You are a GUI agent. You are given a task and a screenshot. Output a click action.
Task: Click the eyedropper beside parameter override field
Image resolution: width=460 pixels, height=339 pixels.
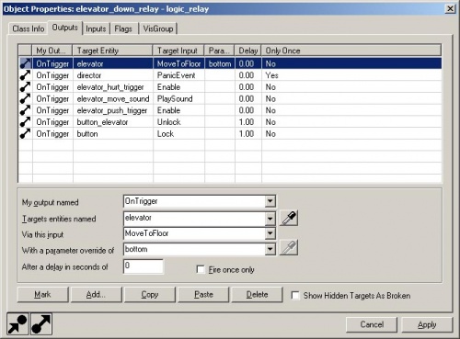tap(289, 248)
